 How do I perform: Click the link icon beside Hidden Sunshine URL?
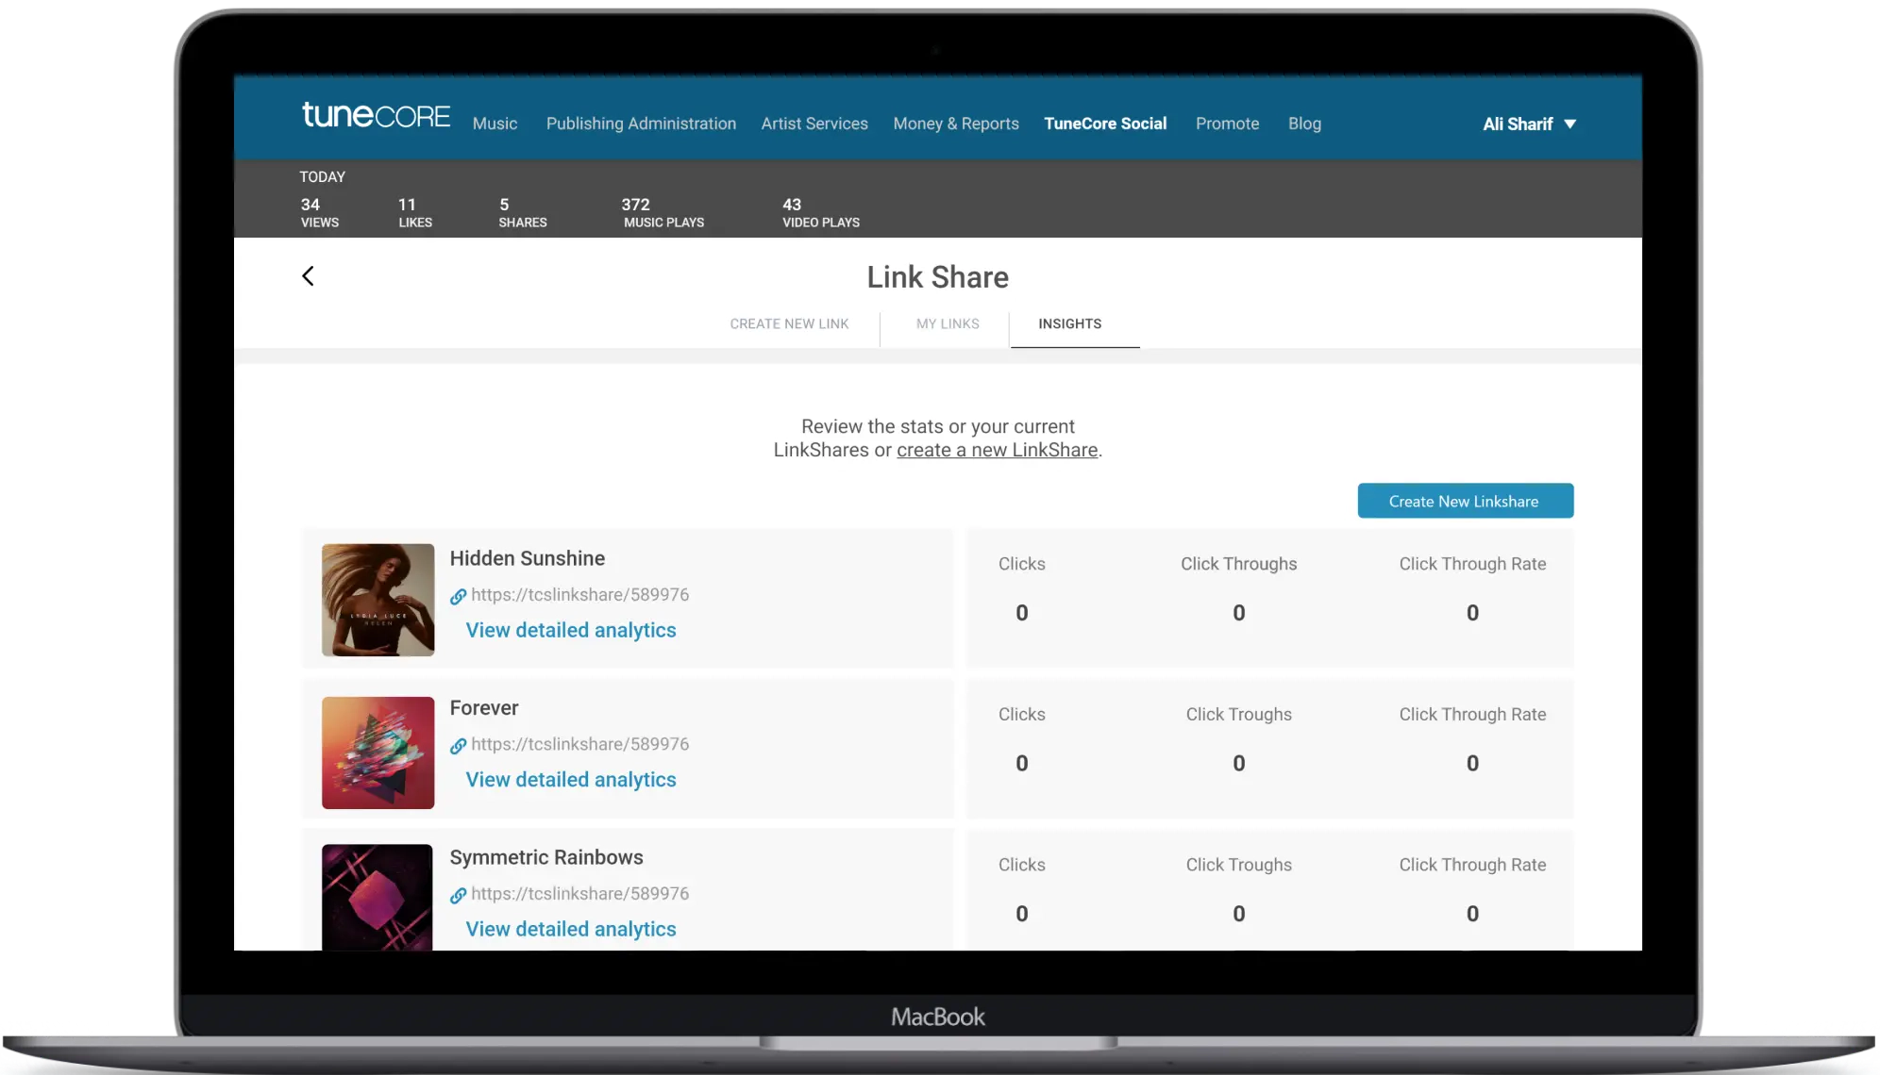458,596
